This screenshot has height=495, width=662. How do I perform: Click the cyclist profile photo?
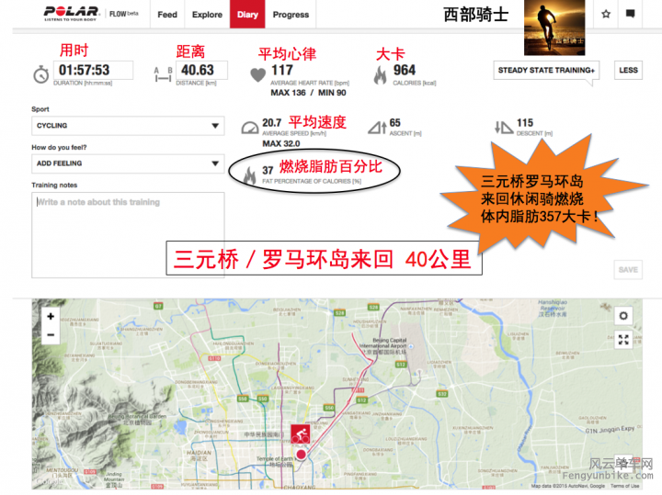(554, 28)
